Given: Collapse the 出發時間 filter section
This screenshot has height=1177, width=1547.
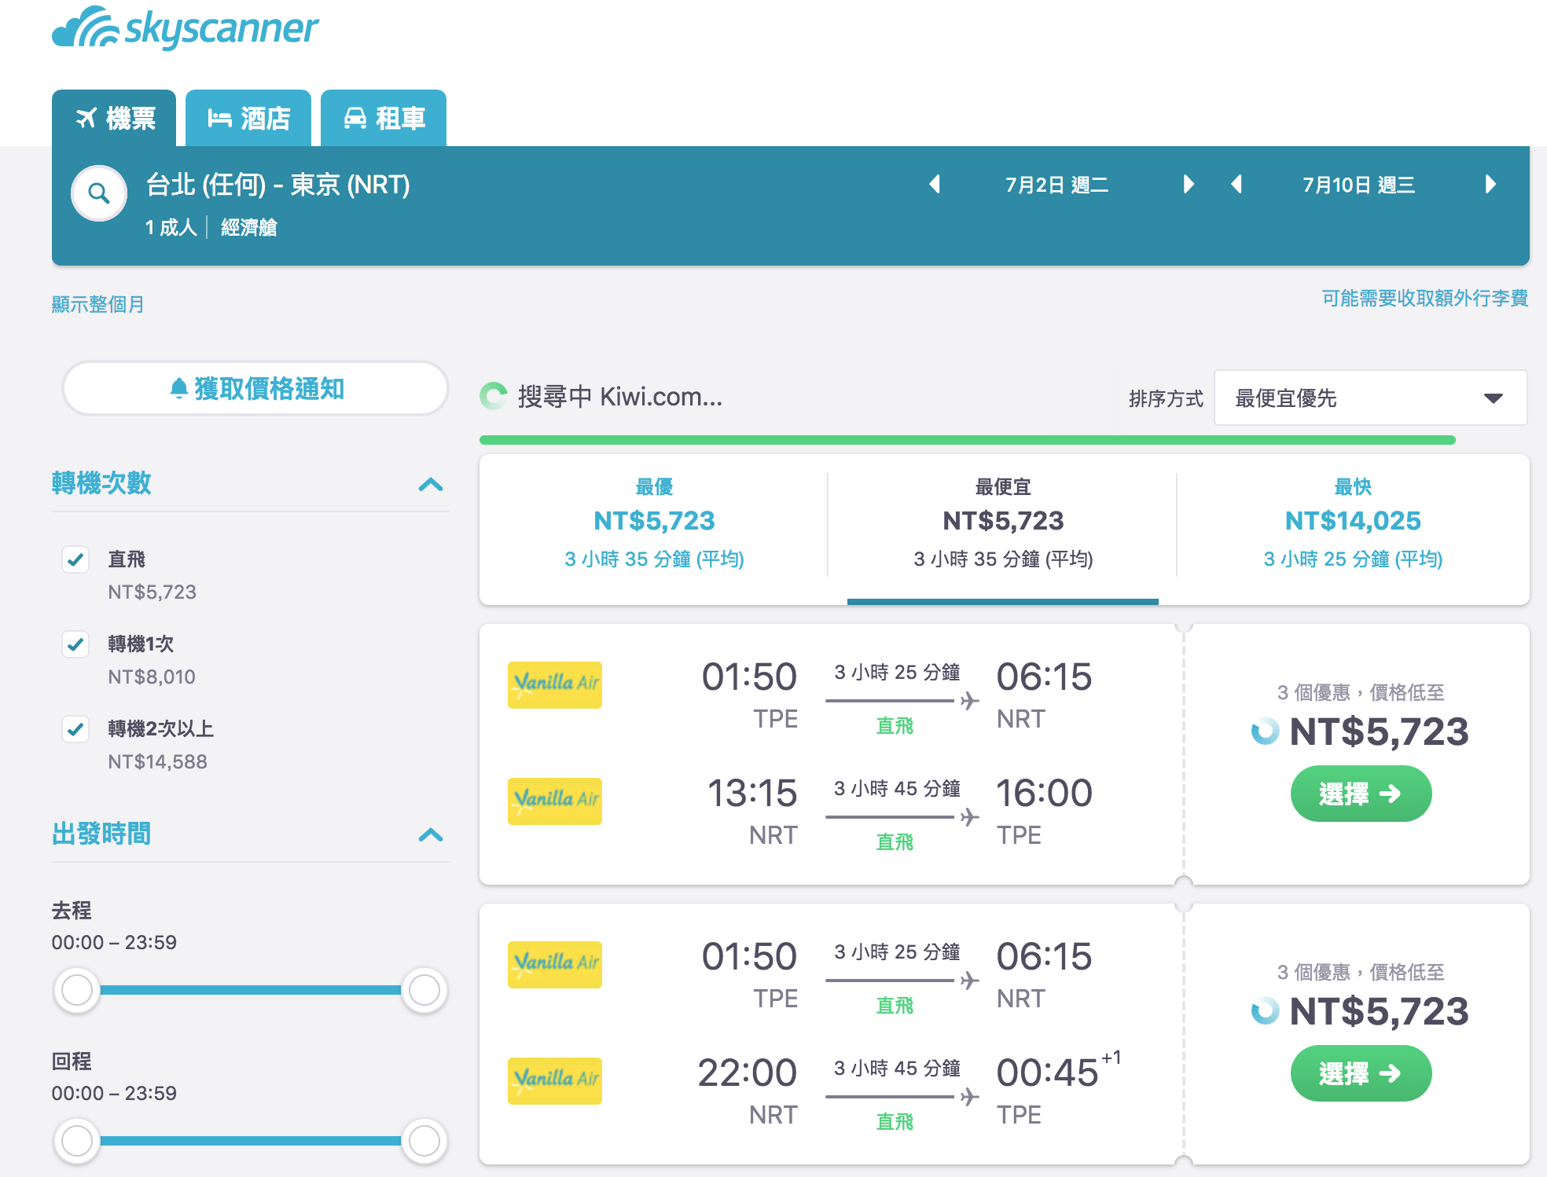Looking at the screenshot, I should (x=431, y=834).
